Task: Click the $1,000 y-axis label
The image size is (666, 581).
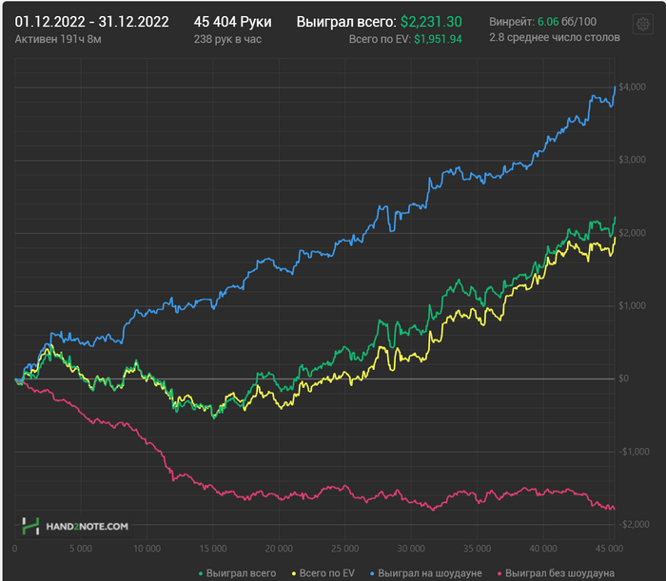Action: click(632, 306)
